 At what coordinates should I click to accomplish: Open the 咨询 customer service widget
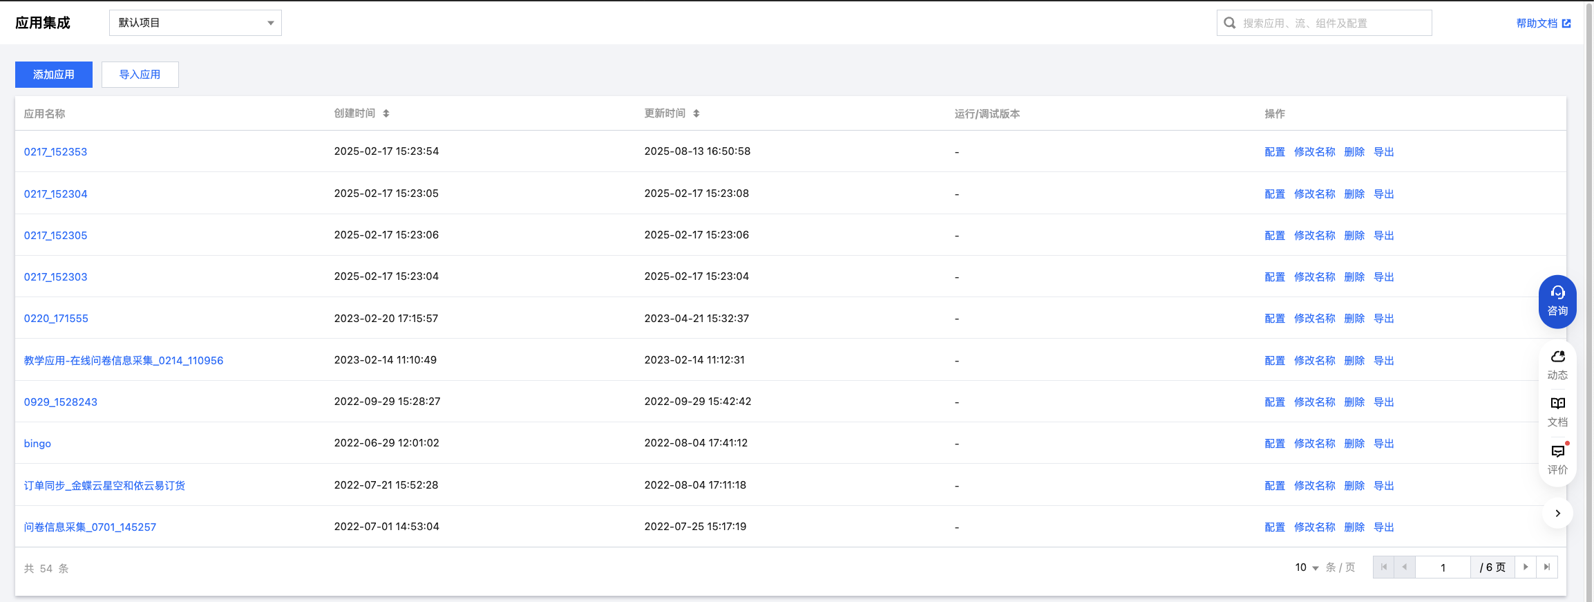(x=1557, y=301)
